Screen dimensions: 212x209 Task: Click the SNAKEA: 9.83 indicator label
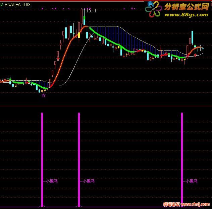[x=17, y=5]
